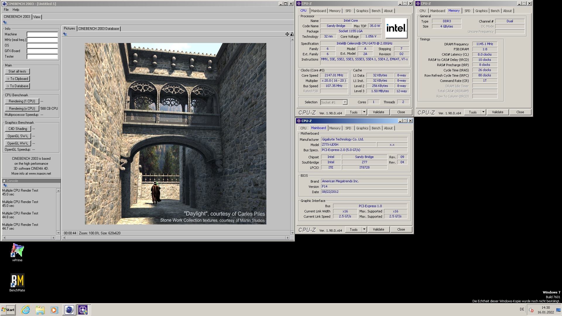Click the pin icon in Console panel
Image resolution: width=562 pixels, height=316 pixels.
tap(5, 186)
